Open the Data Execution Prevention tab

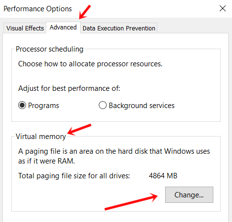[119, 28]
